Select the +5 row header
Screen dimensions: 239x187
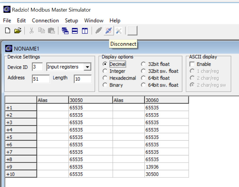coord(21,137)
